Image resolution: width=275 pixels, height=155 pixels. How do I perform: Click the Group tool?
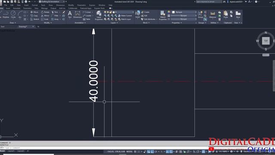200,15
